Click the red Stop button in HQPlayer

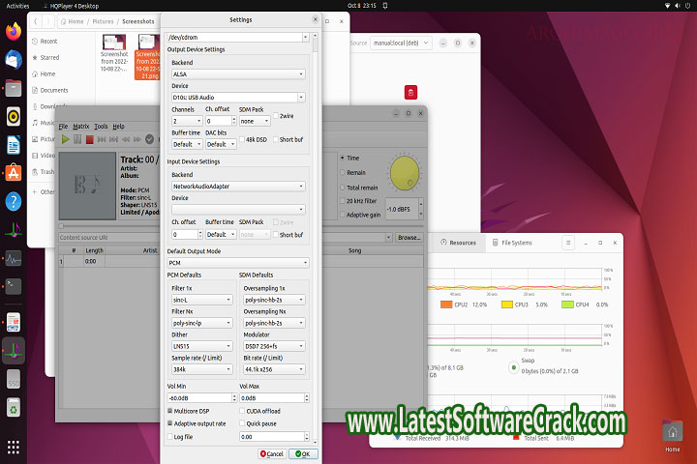point(89,139)
